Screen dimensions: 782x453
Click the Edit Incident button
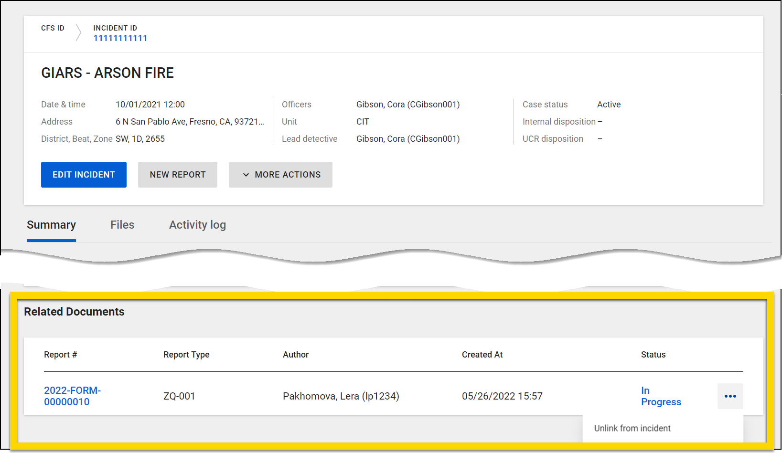(x=84, y=175)
